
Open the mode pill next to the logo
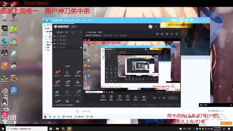[x=74, y=27]
